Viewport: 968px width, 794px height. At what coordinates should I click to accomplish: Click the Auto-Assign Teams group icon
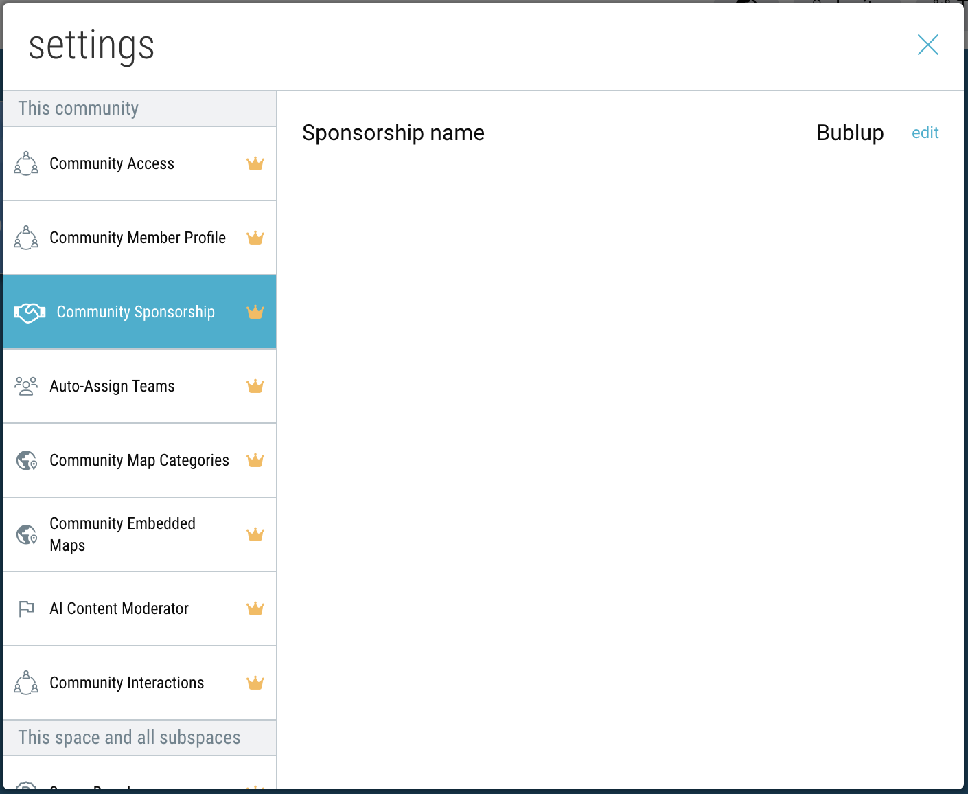26,386
